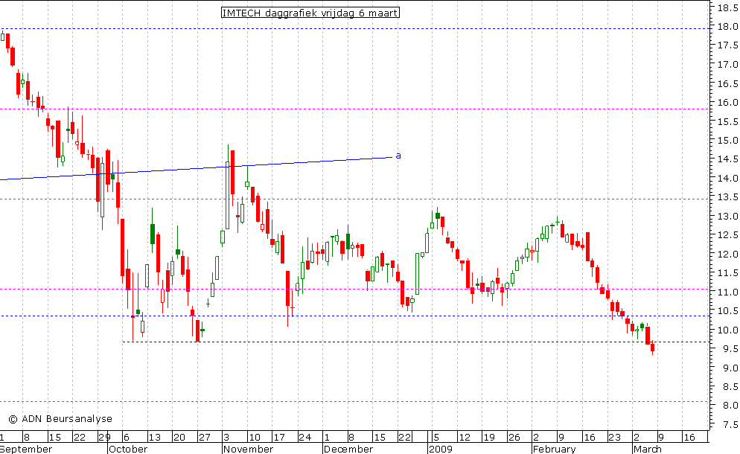Click the "23" date tick label
Image resolution: width=740 pixels, height=454 pixels.
coord(614,437)
